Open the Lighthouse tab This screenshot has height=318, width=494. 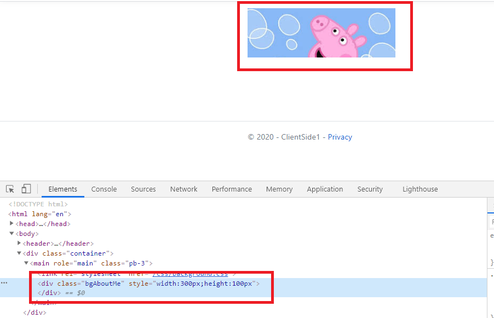(420, 189)
